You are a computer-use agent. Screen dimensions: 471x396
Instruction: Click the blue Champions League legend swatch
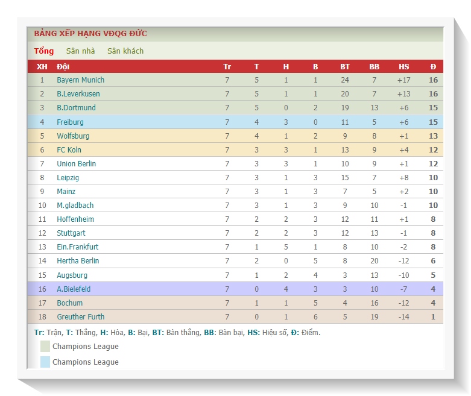(x=45, y=362)
